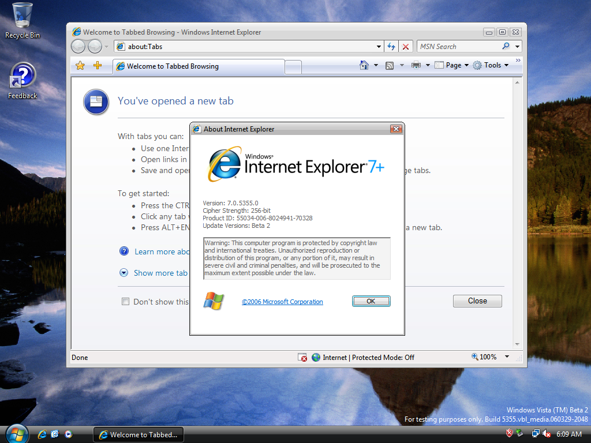Click the Protected Mode: Off status text

pos(383,357)
